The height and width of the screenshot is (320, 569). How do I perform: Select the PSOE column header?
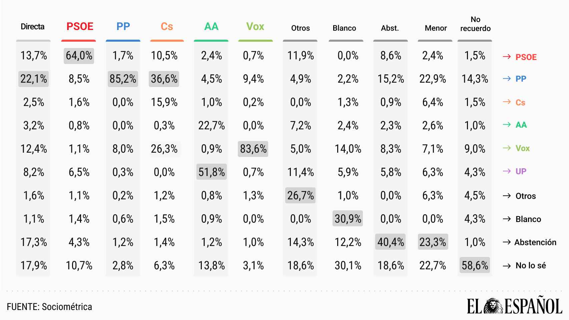(x=80, y=27)
